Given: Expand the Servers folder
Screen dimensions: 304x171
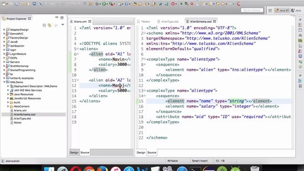Looking at the screenshot, I should (x=4, y=62).
